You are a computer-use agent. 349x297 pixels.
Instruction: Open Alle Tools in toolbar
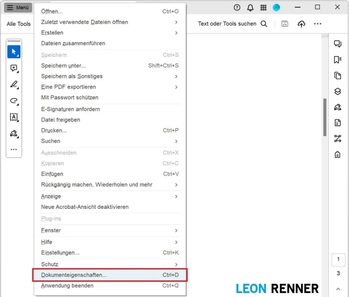(x=19, y=24)
